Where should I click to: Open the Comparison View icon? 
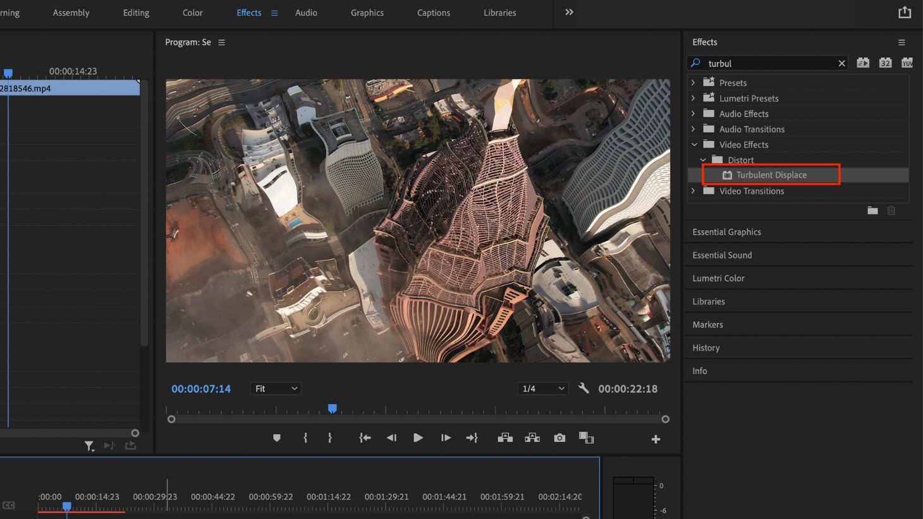586,437
